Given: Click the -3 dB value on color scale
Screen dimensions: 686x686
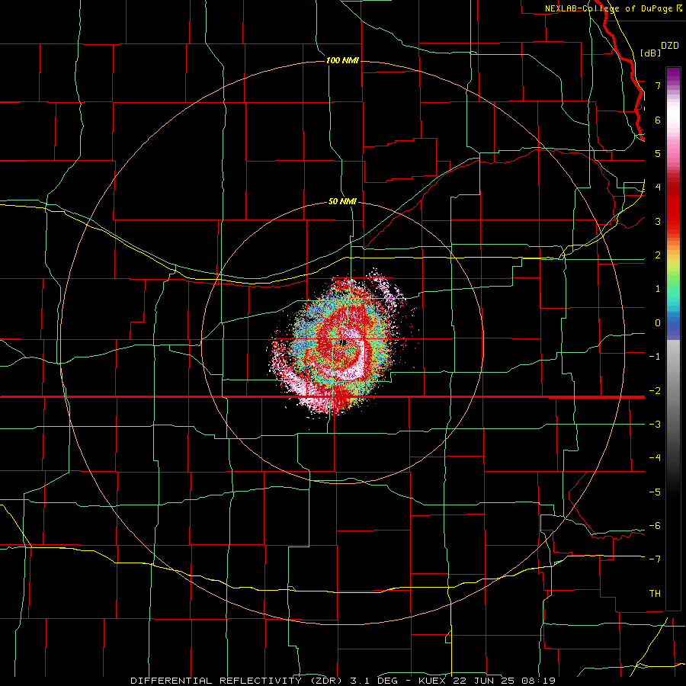Looking at the screenshot, I should [x=655, y=424].
